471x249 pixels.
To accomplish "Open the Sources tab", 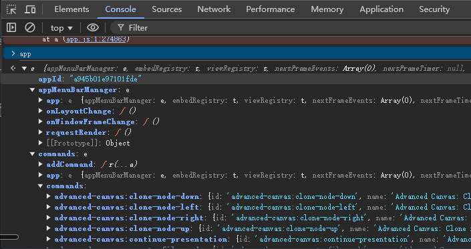I will click(x=167, y=9).
